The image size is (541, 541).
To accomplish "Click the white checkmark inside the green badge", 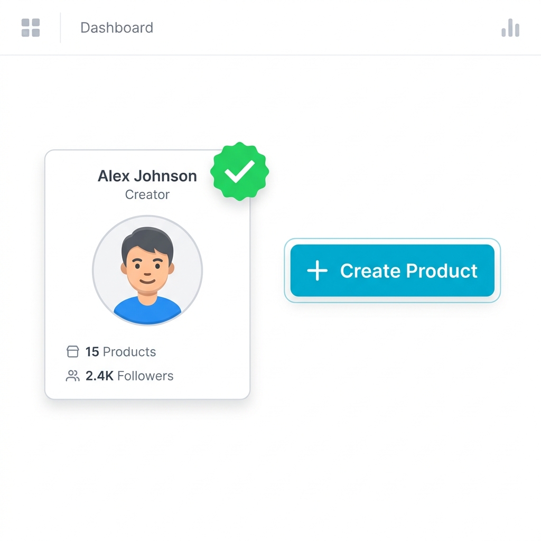I will [x=240, y=171].
